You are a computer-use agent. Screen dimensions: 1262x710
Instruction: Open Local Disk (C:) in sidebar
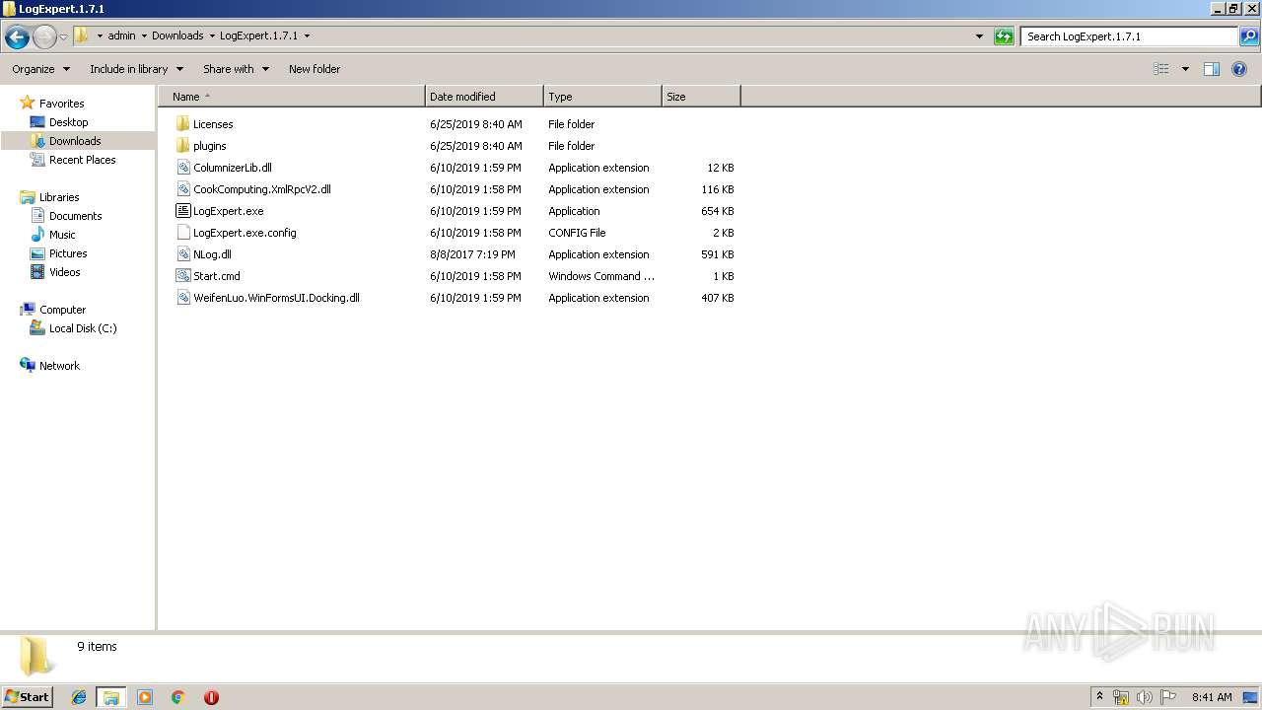tap(83, 328)
